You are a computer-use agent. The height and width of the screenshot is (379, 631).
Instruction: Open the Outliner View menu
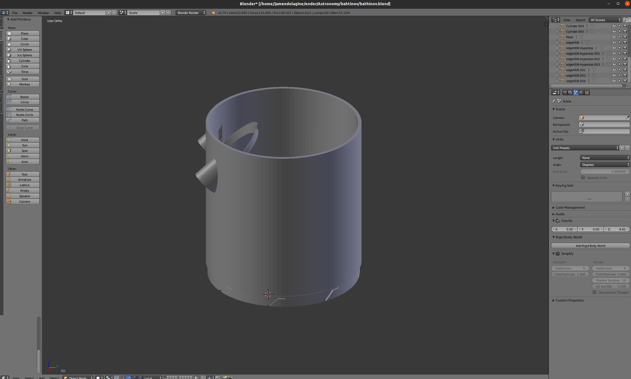point(566,20)
